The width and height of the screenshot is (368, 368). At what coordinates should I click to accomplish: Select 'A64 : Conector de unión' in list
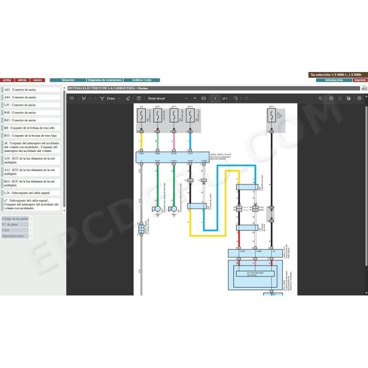32,97
